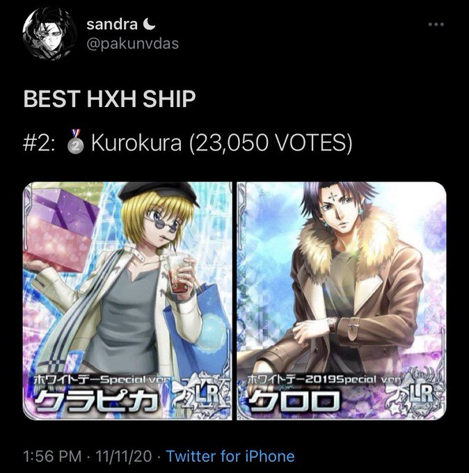The width and height of the screenshot is (469, 473).
Task: Click the ホワイトデー2019Special ver label on right card
Action: point(324,379)
